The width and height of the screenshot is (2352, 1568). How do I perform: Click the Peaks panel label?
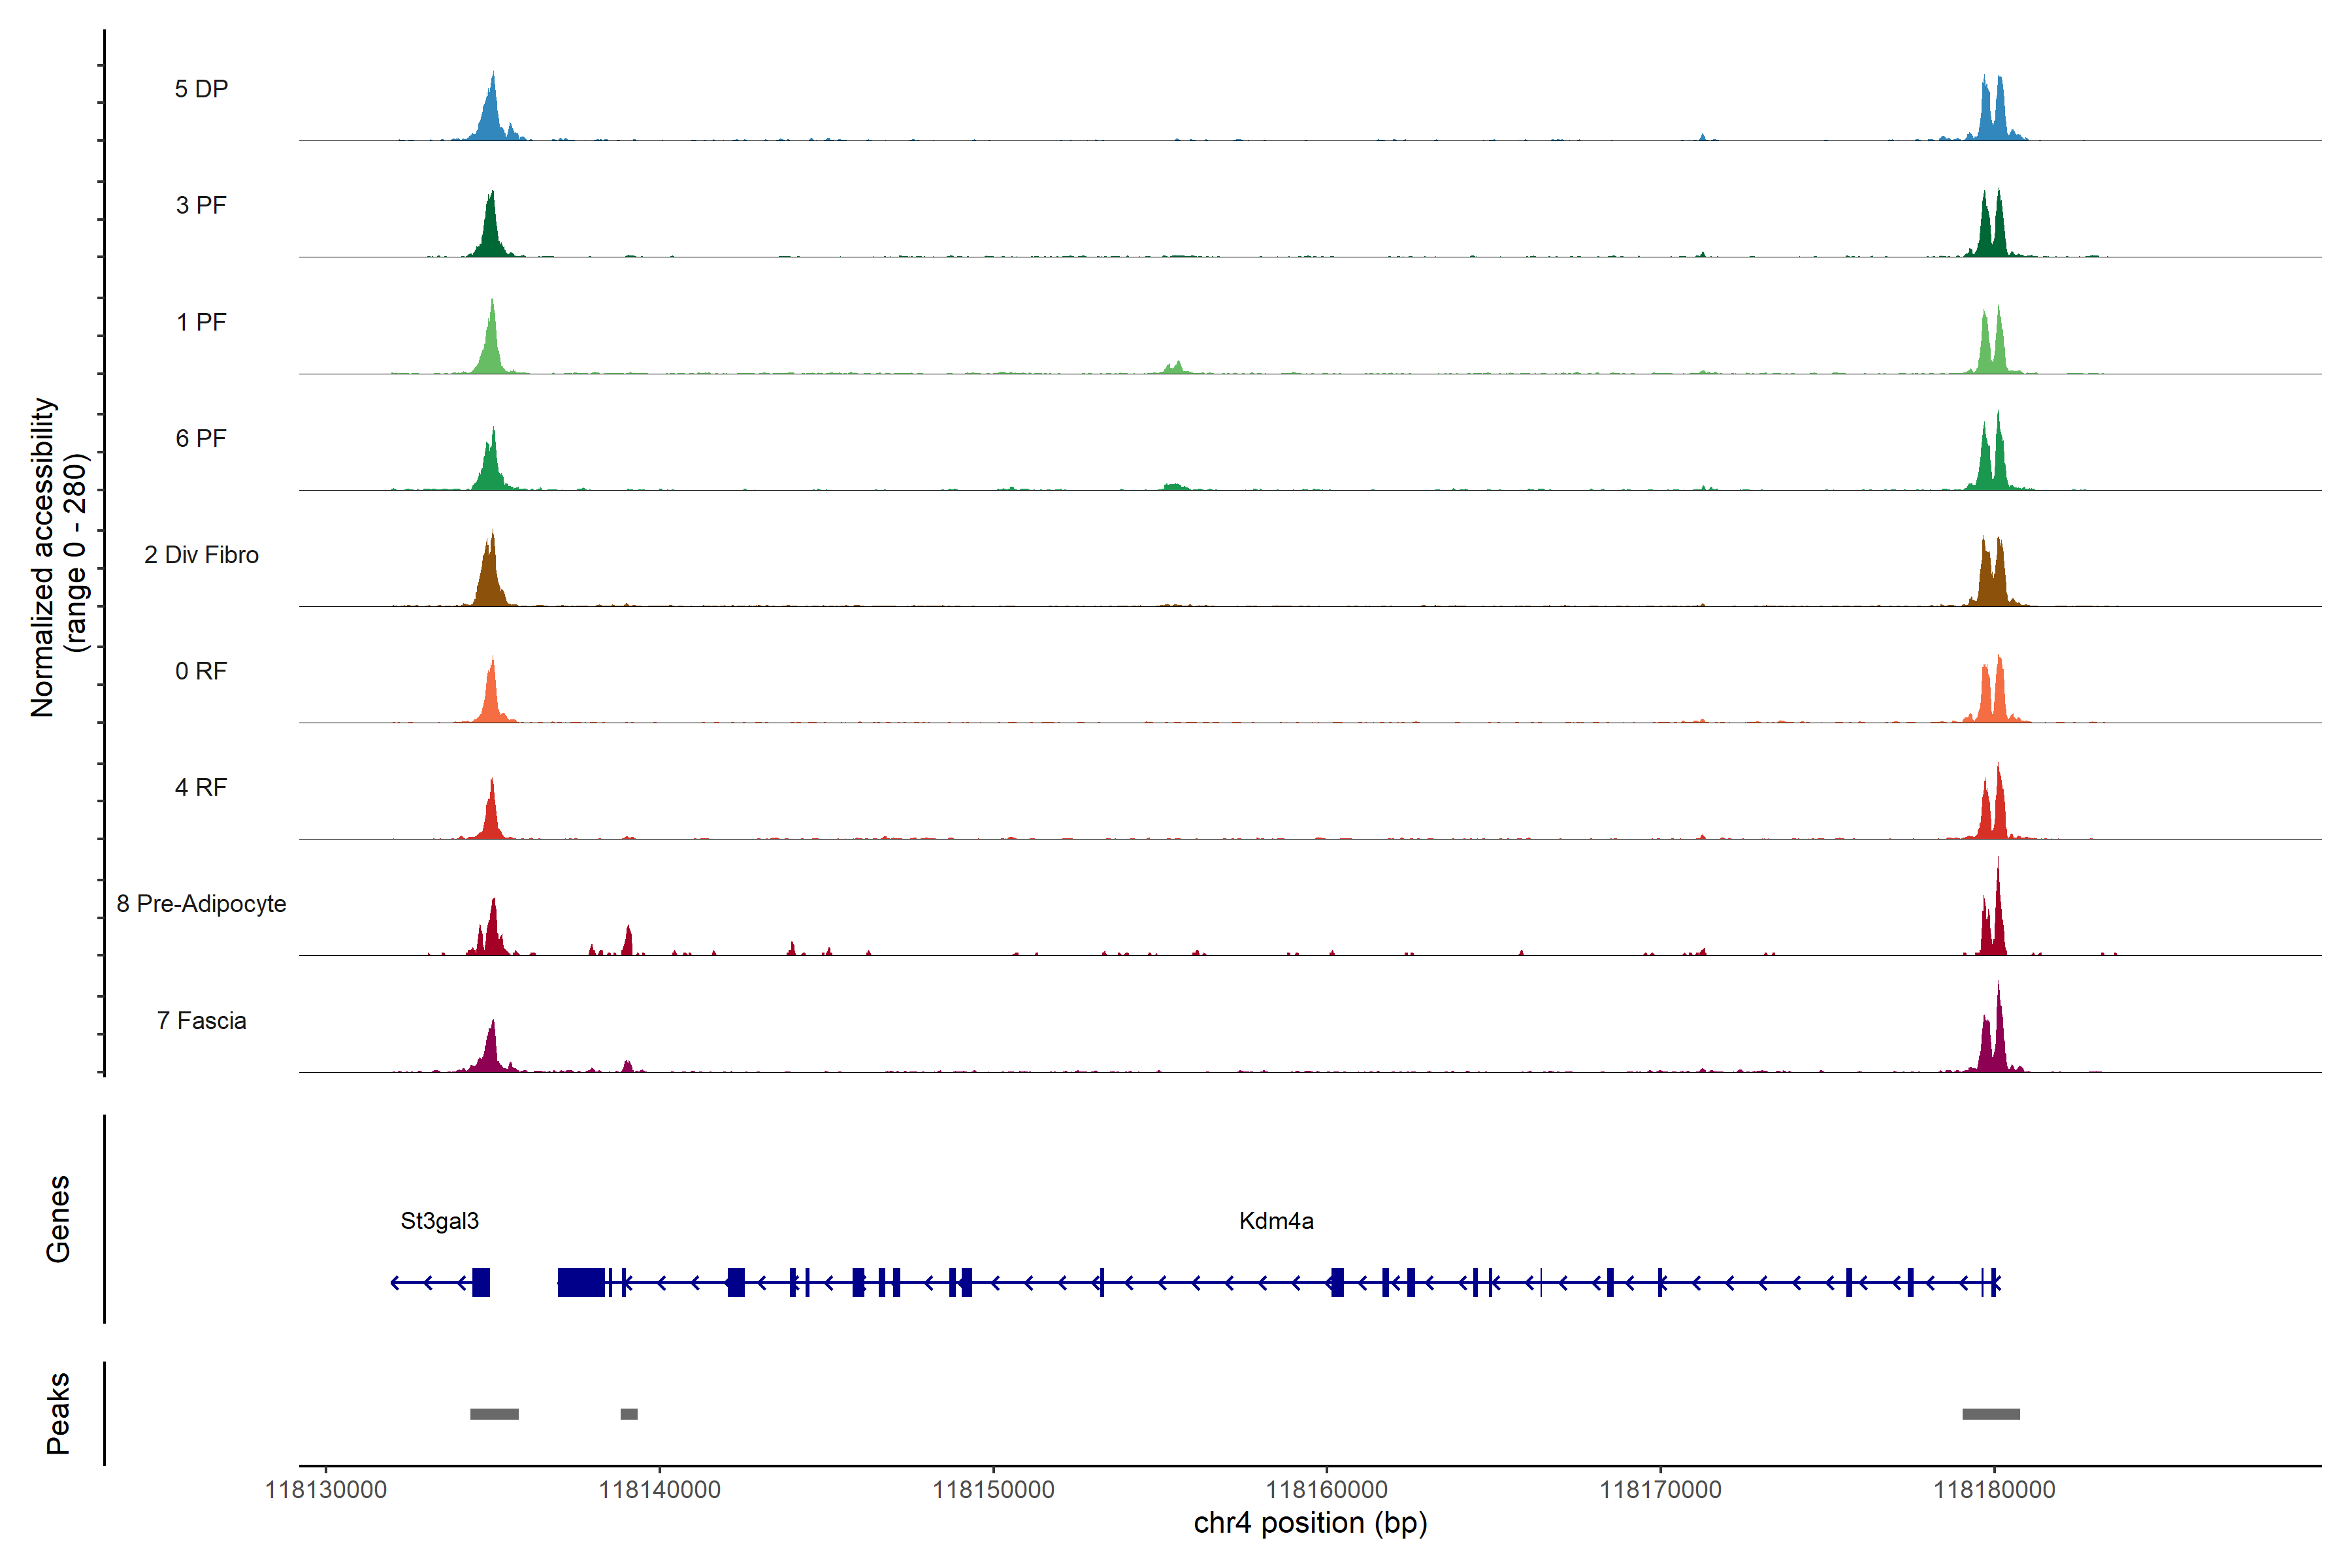58,1413
